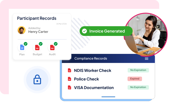Viewport: 171px width, 106px height.
Task: Click the green checkmark on Budget
Action: (41, 44)
